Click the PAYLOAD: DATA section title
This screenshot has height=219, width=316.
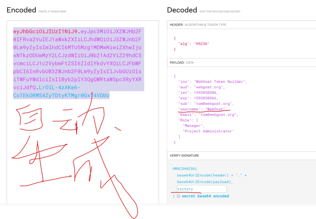[x=182, y=62]
